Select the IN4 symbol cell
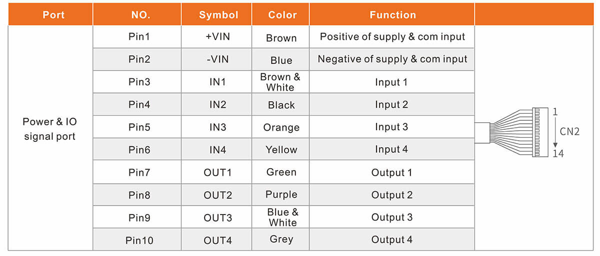600x256 pixels. (x=218, y=150)
